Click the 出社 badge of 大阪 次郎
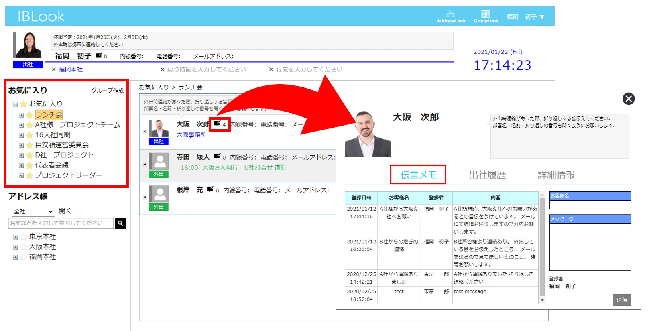This screenshot has width=651, height=331. tap(159, 142)
